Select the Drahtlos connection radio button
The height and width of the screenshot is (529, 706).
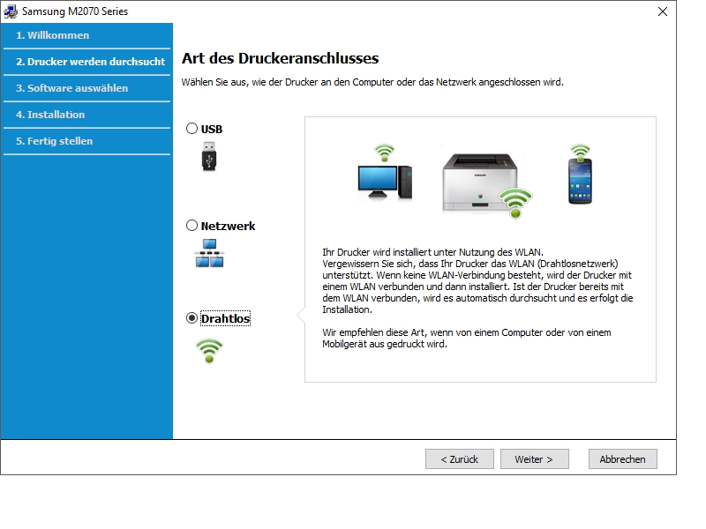click(192, 318)
